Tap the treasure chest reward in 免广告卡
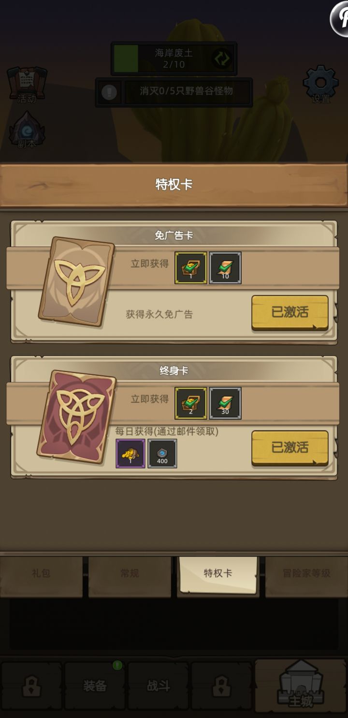Image resolution: width=348 pixels, height=718 pixels. [191, 267]
